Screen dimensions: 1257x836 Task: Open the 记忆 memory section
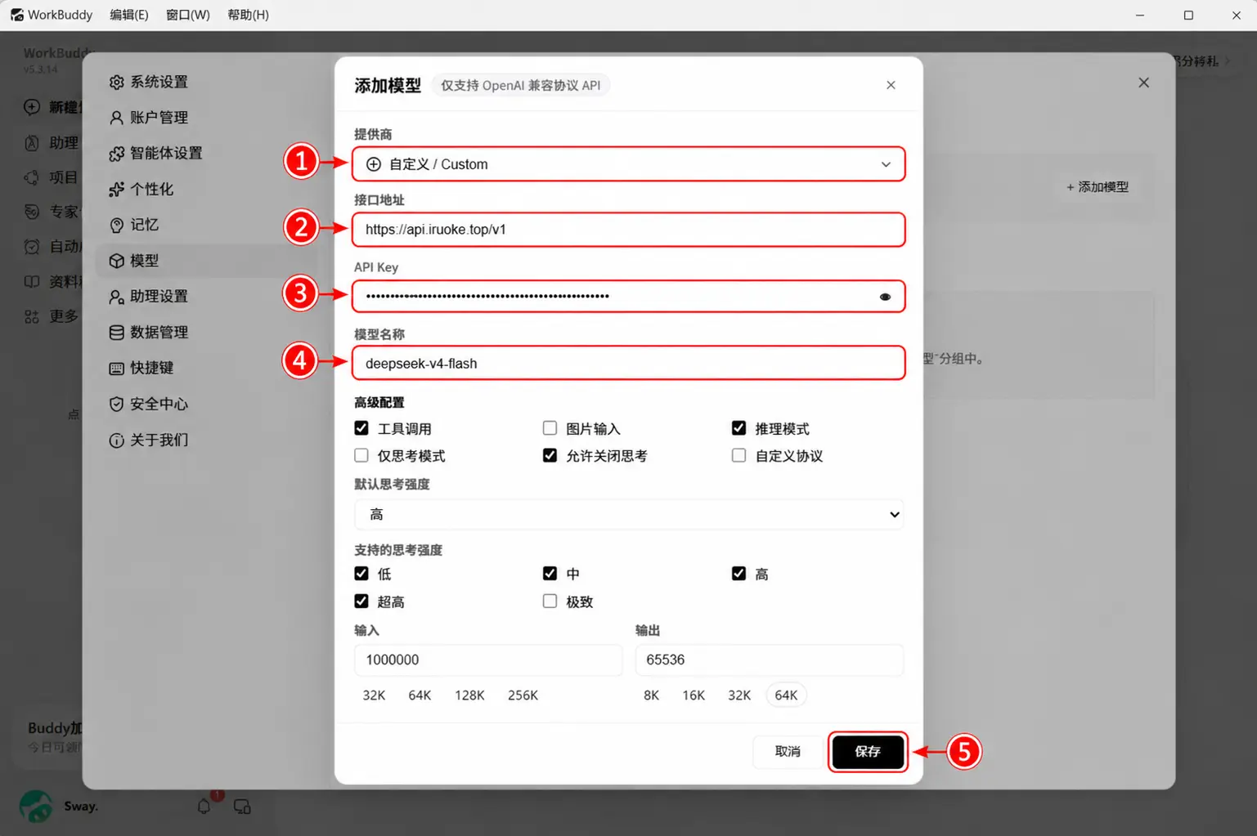point(134,225)
